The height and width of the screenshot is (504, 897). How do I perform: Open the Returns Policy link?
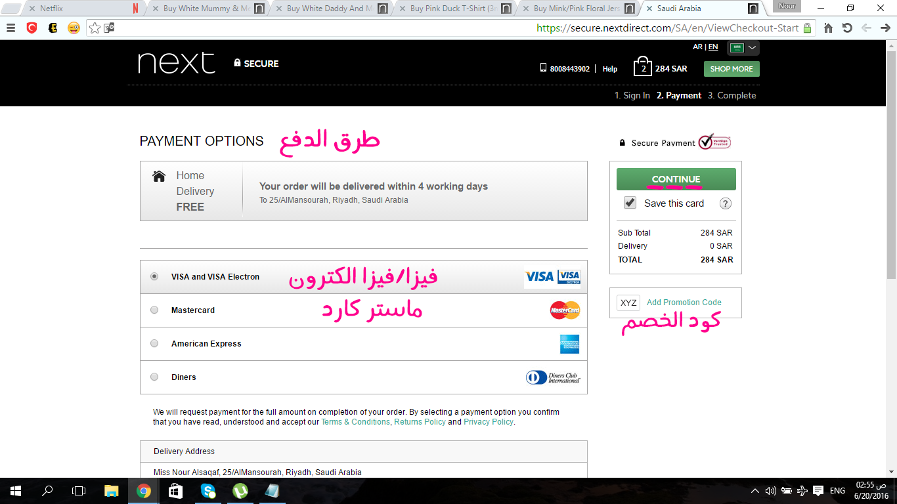click(x=420, y=422)
